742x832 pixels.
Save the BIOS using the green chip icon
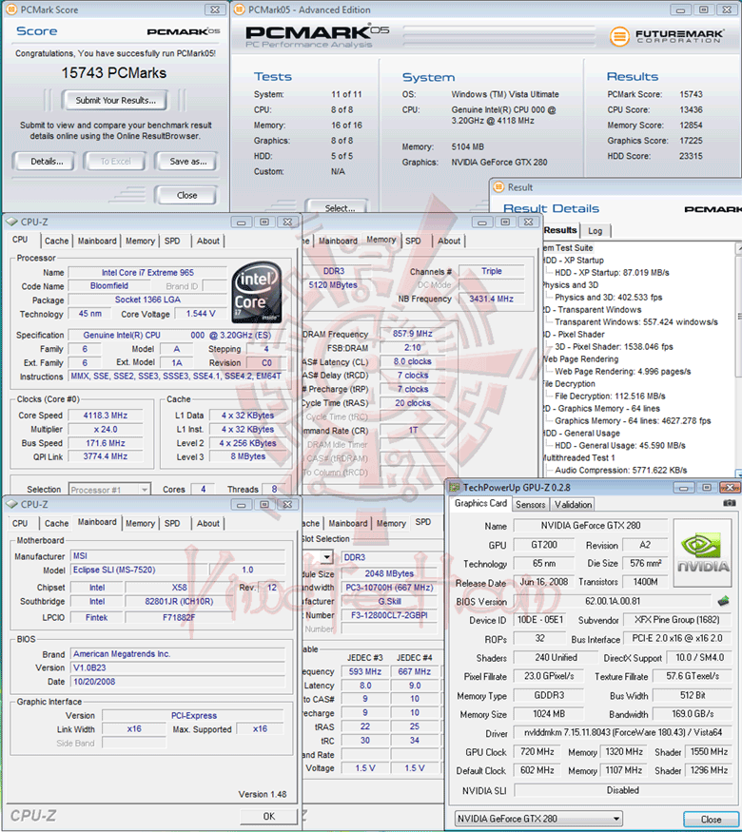[x=723, y=601]
